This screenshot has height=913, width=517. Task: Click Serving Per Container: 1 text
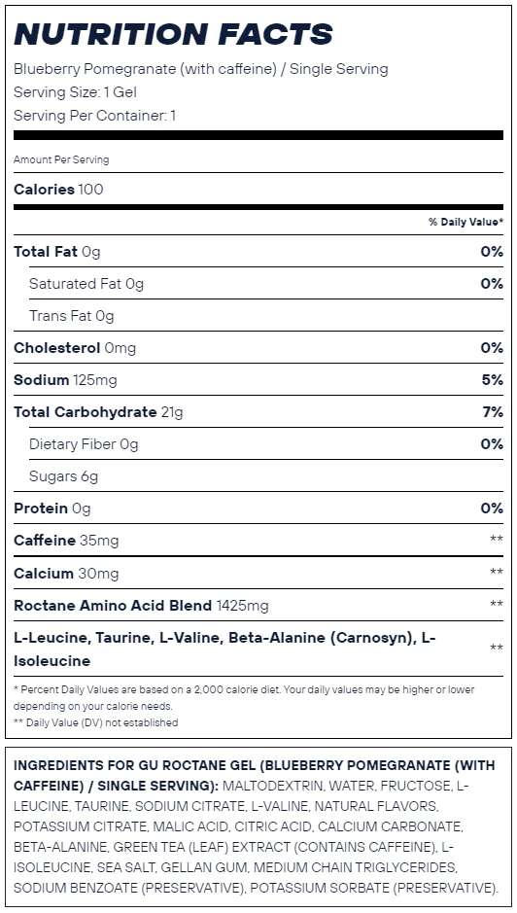[x=95, y=116]
